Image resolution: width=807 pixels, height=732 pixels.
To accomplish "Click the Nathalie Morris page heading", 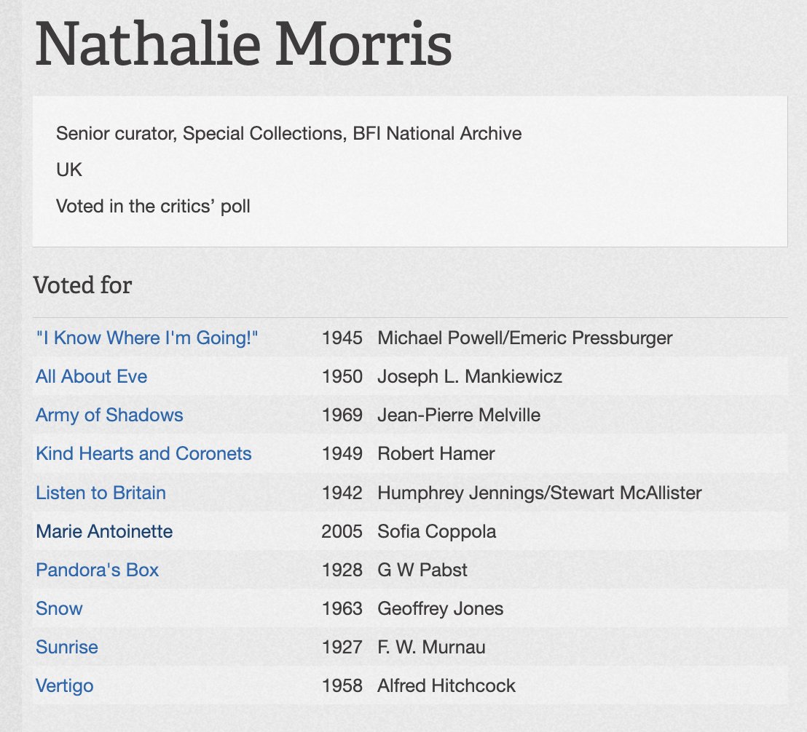I will 243,43.
